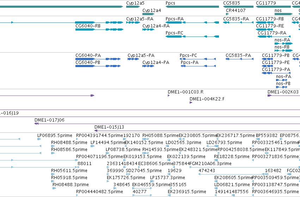Open the CG11779 gene label
The image size is (300, 197).
click(x=266, y=3)
